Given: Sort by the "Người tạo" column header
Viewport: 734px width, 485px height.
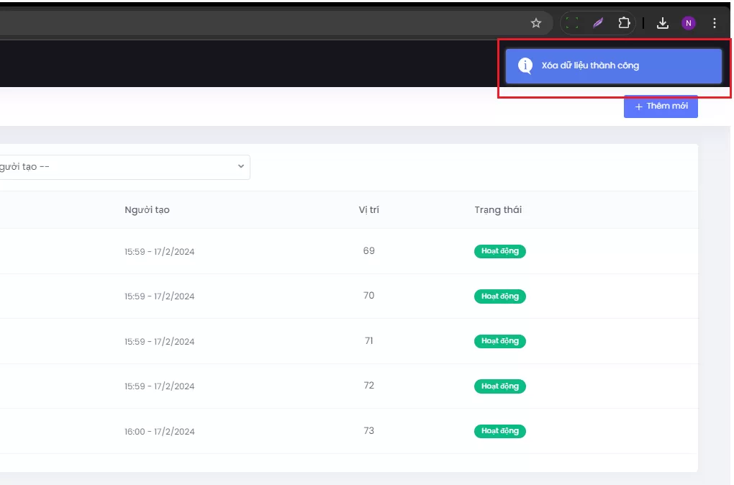Looking at the screenshot, I should [147, 210].
